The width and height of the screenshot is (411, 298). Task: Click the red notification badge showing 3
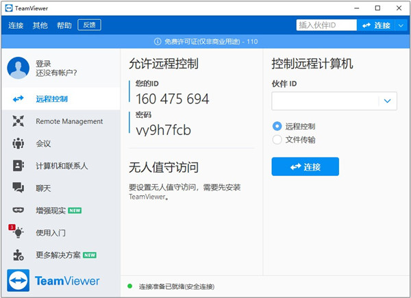pyautogui.click(x=12, y=227)
